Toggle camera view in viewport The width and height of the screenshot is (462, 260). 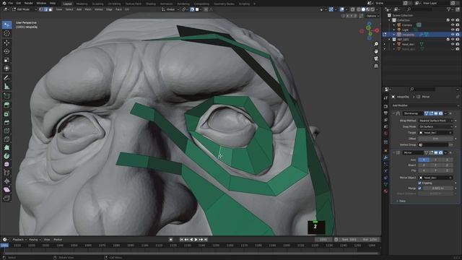tap(376, 58)
